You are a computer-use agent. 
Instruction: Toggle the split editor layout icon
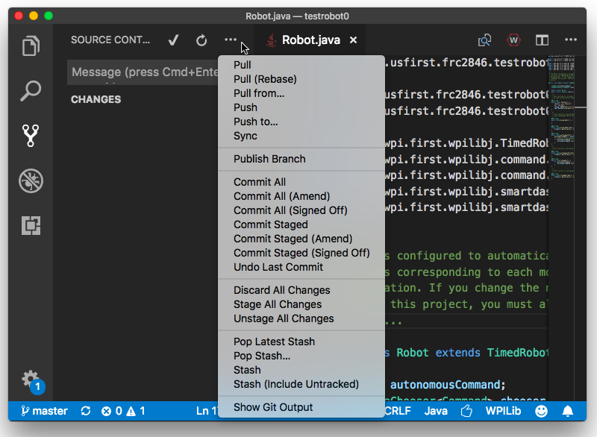(x=541, y=40)
